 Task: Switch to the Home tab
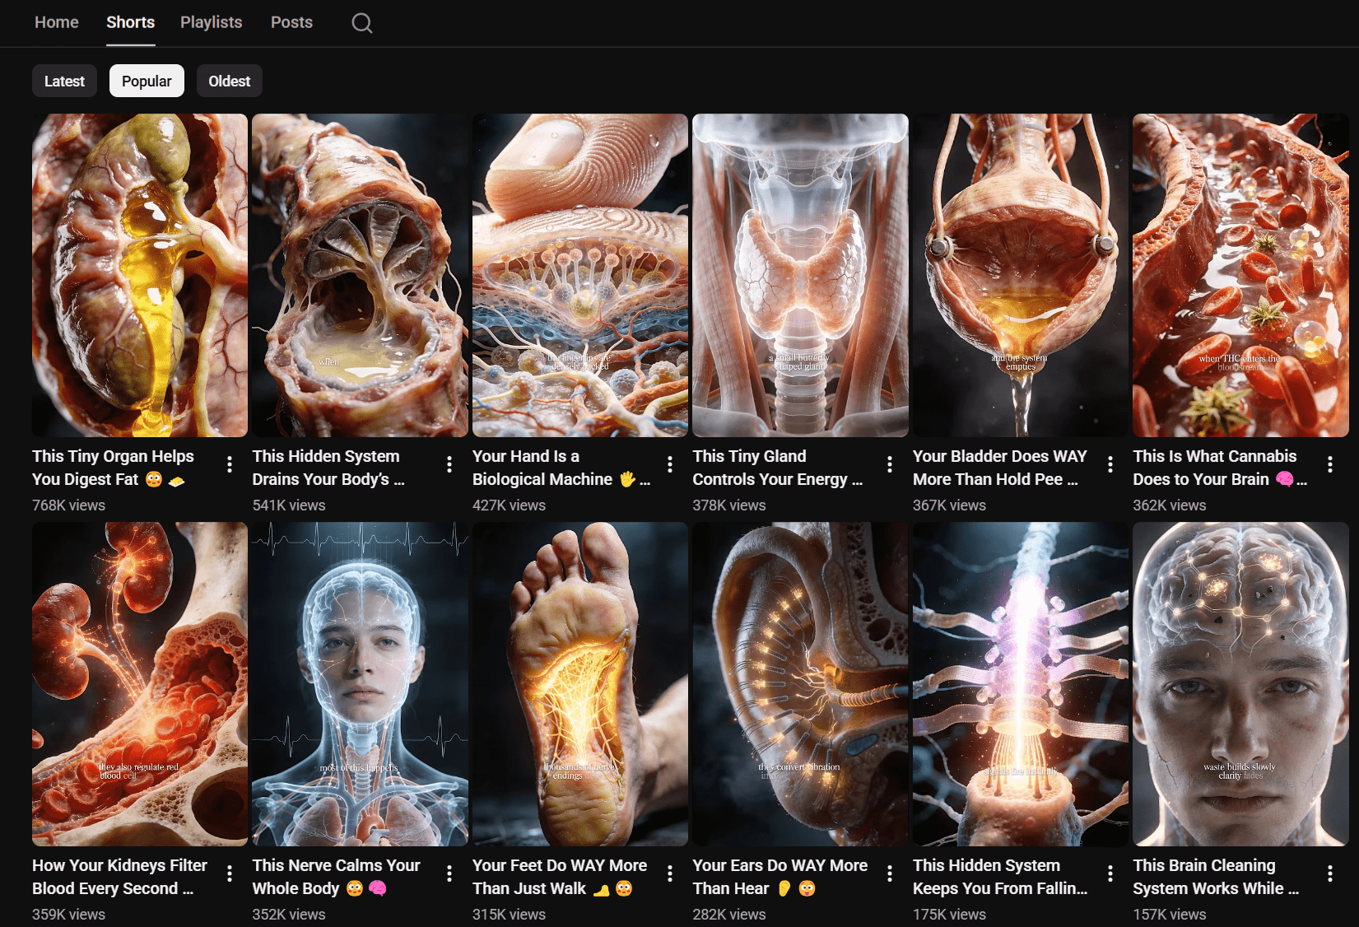tap(57, 22)
